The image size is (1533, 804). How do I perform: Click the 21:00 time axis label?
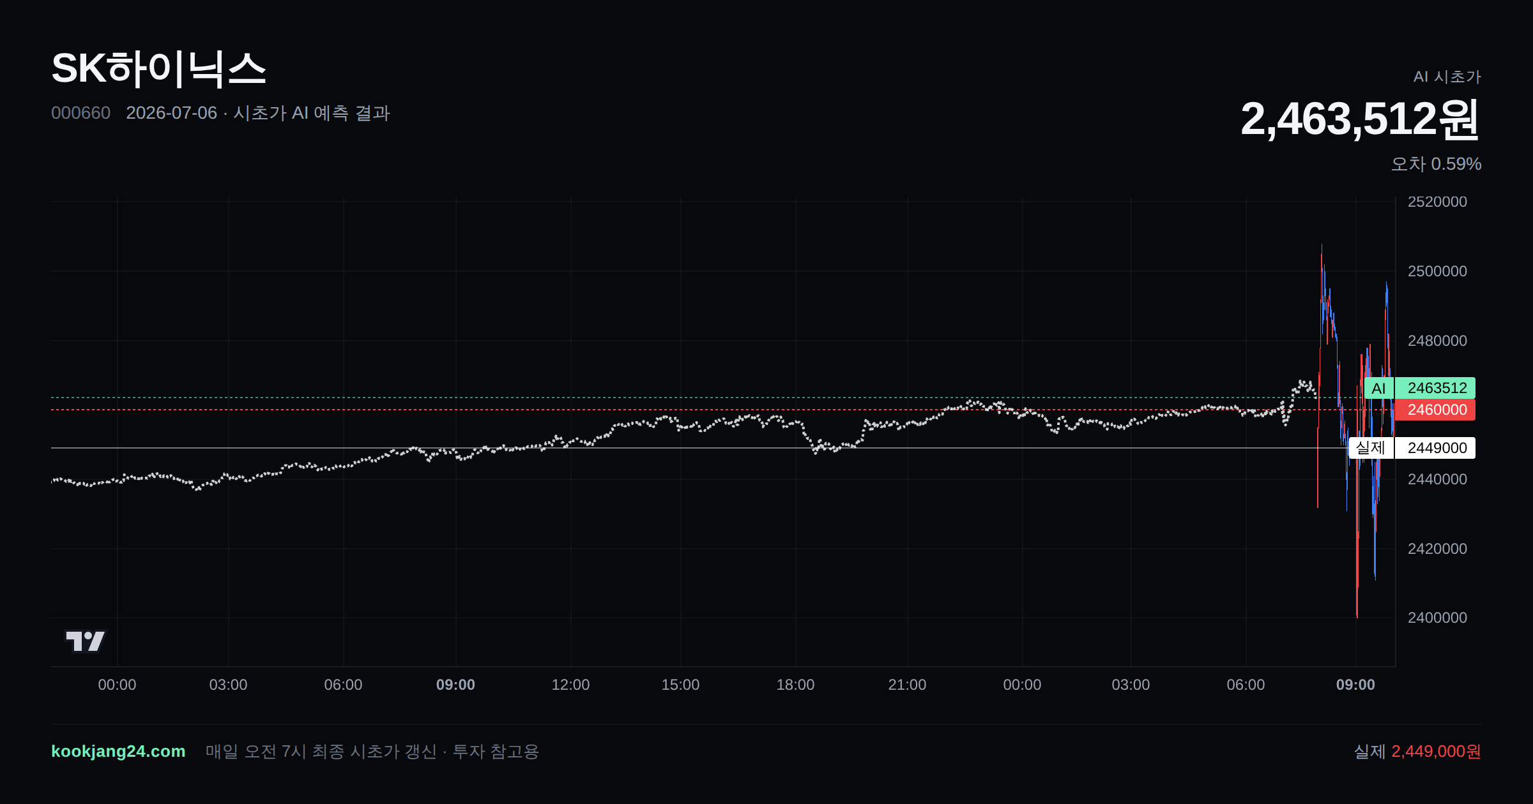pos(907,685)
